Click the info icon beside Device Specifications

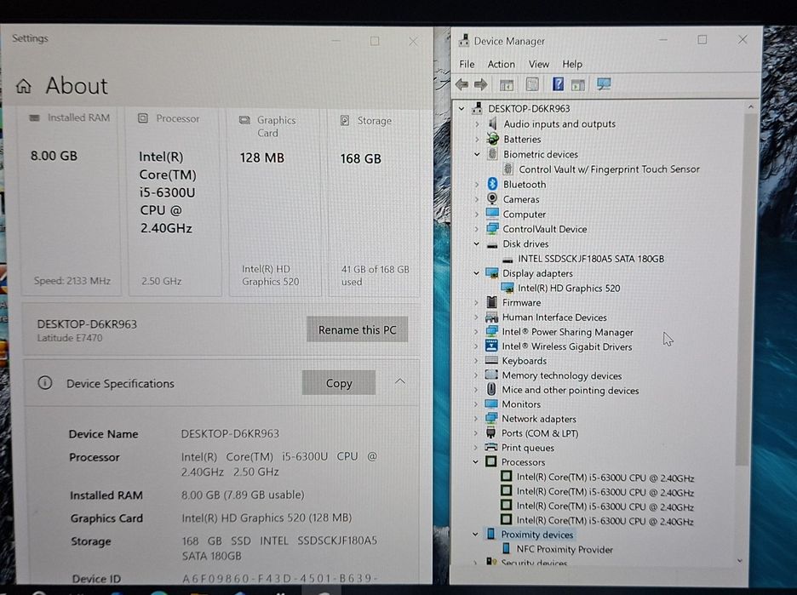point(45,382)
